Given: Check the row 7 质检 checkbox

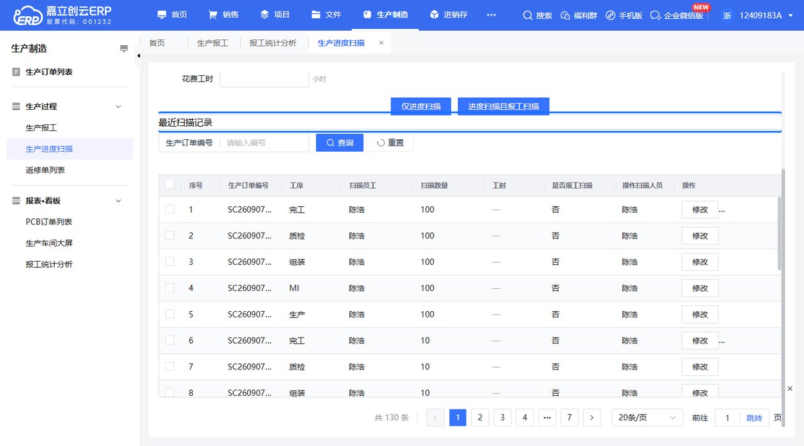Looking at the screenshot, I should pos(170,366).
